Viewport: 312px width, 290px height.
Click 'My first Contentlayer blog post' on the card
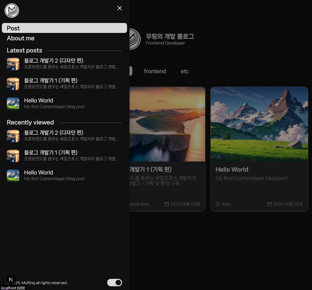pyautogui.click(x=252, y=178)
